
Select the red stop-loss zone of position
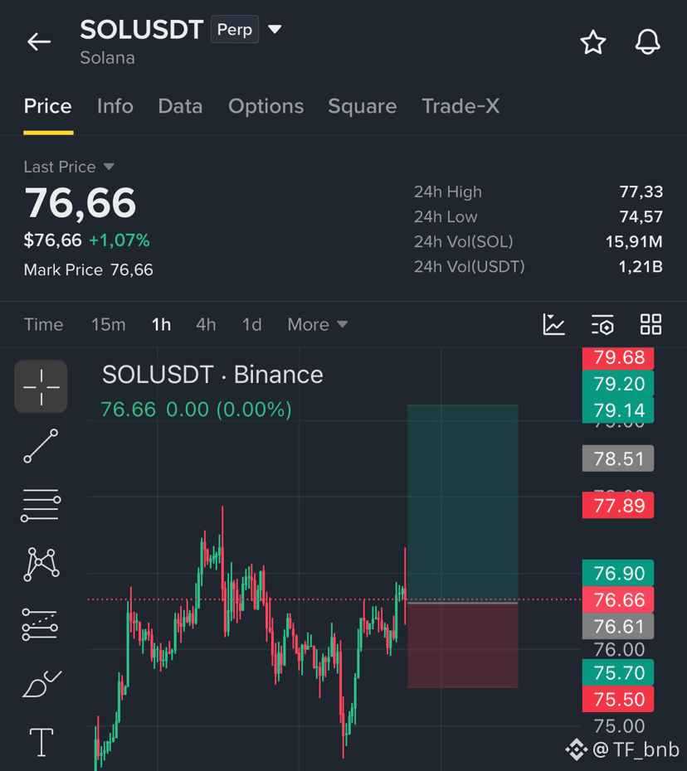[x=463, y=645]
